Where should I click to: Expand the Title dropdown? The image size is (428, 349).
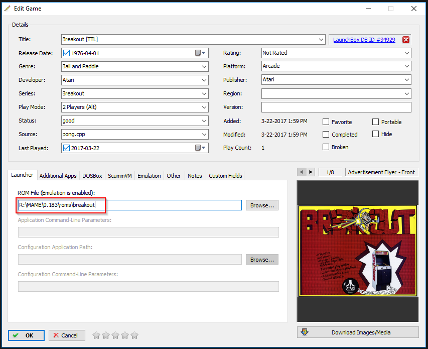pyautogui.click(x=321, y=40)
